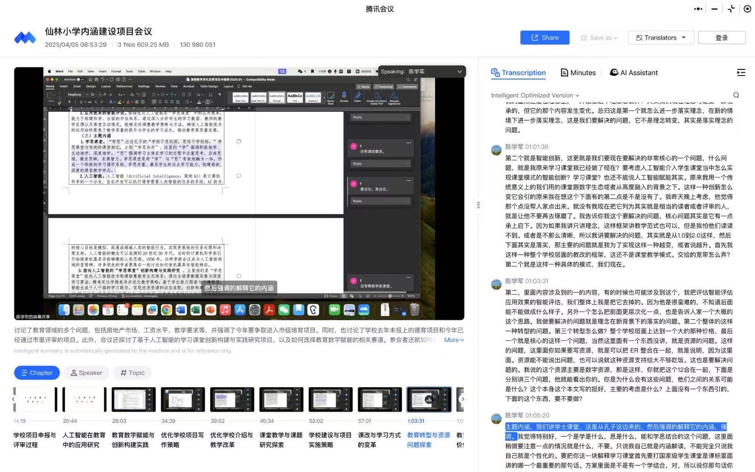Open the 28:03 教育数字赋能与创新构建实践 chapter
Screen dimensions: 755x472
(134, 418)
